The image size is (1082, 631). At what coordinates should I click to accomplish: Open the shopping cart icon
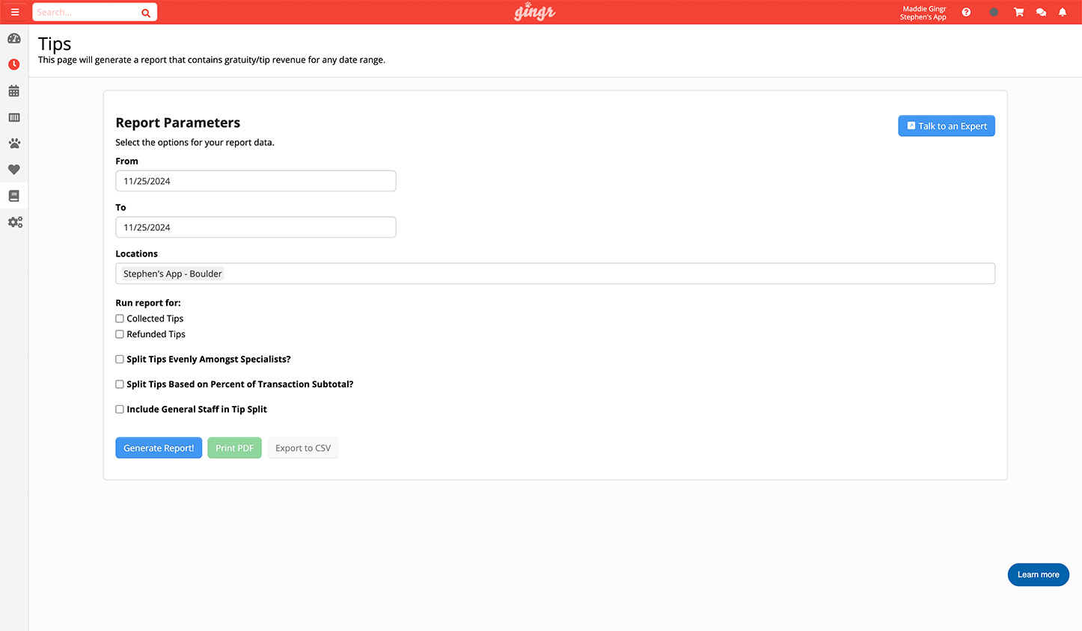(x=1018, y=12)
